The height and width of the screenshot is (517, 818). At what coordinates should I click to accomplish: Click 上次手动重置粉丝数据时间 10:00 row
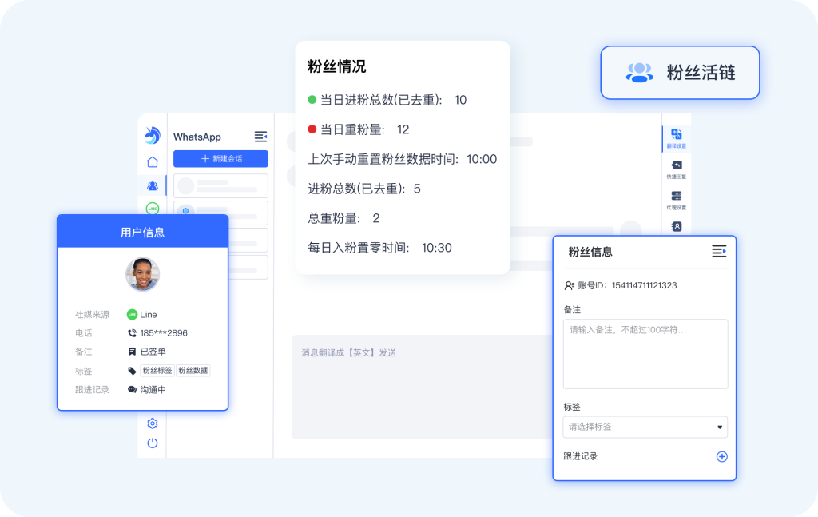[x=403, y=159]
